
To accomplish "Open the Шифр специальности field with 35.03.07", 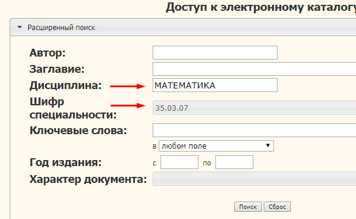I will coord(254,108).
